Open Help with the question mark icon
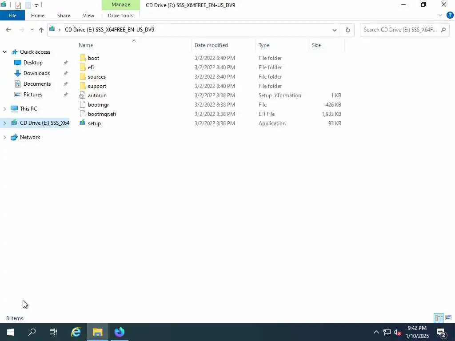Screen dimensions: 455x341 (450, 15)
